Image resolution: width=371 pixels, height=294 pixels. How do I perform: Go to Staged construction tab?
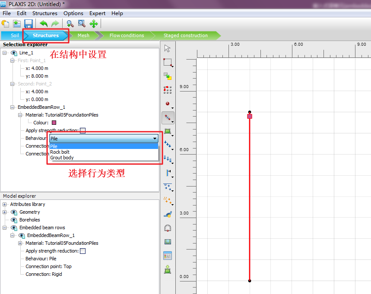click(x=186, y=35)
